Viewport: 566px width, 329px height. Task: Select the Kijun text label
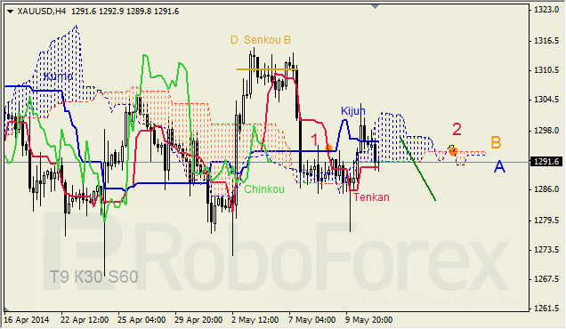[353, 111]
